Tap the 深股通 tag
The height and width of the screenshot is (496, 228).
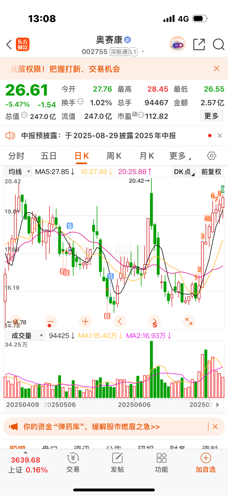pos(119,52)
